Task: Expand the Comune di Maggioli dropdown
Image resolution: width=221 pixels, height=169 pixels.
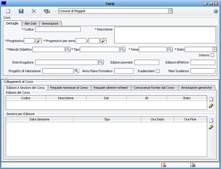Action: [170, 11]
